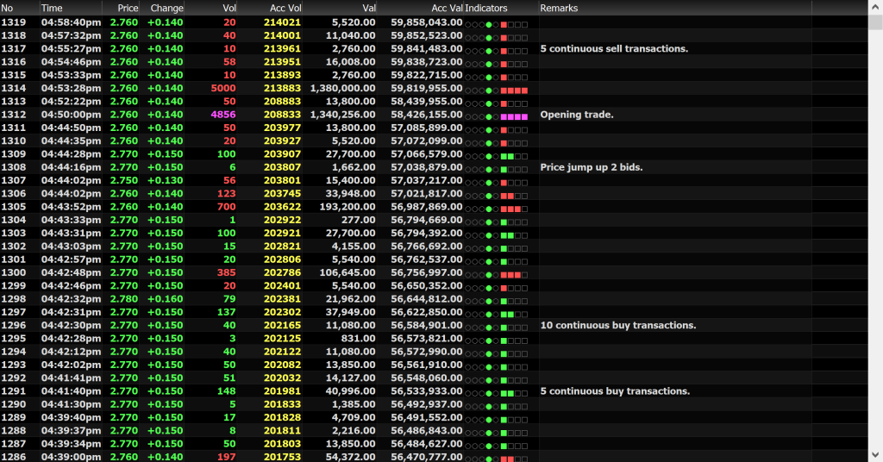
Task: Sort by the Price column header
Action: pos(128,8)
